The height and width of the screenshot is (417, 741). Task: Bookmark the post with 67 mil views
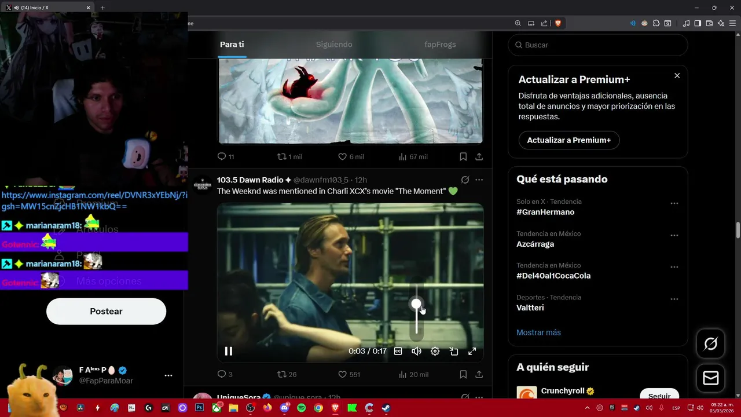pyautogui.click(x=463, y=157)
